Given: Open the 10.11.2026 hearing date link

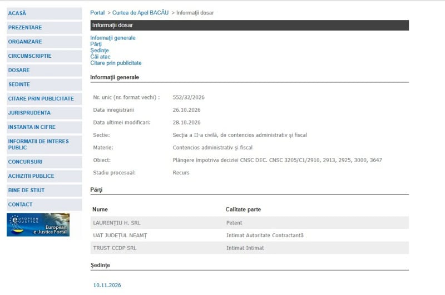Looking at the screenshot, I should (x=107, y=286).
